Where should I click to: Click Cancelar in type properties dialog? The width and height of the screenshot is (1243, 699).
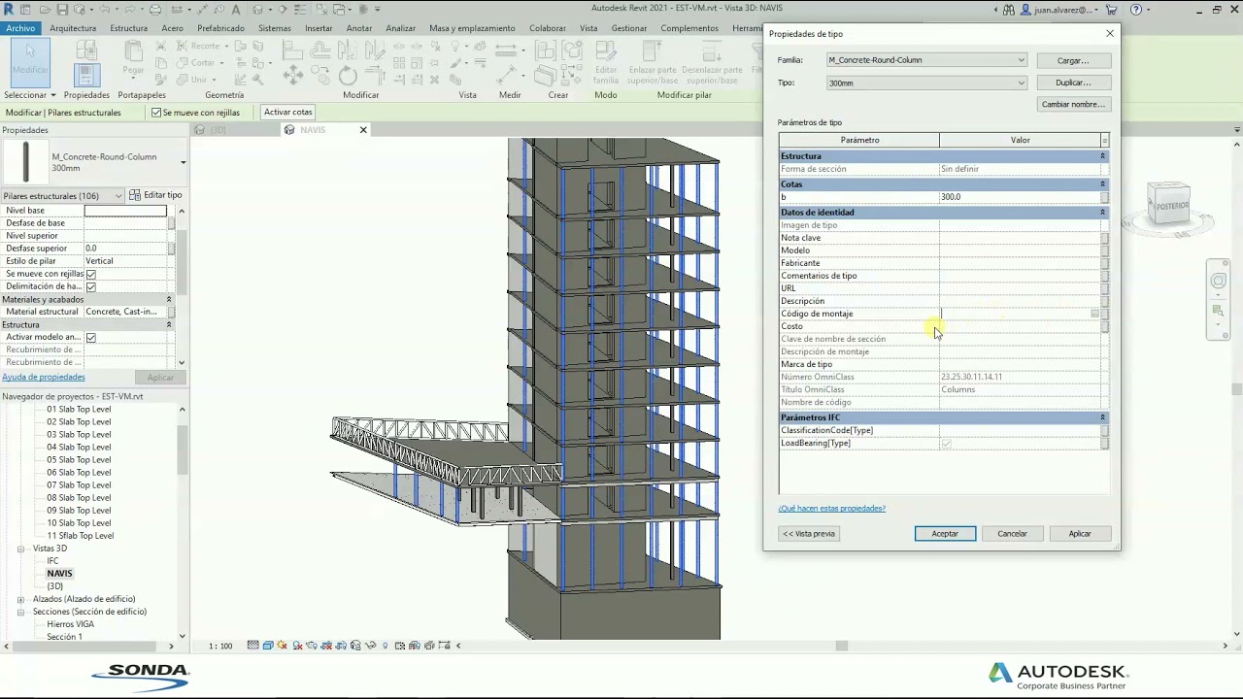(1012, 534)
